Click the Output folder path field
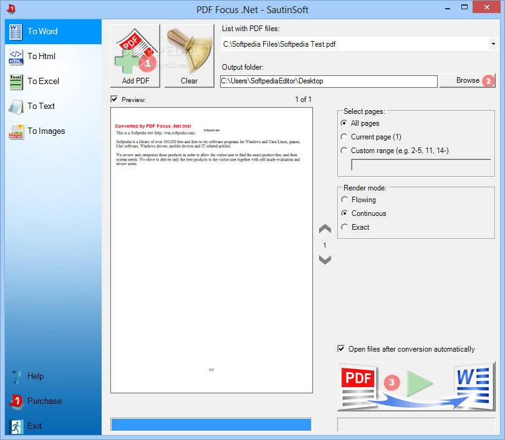 coord(329,81)
